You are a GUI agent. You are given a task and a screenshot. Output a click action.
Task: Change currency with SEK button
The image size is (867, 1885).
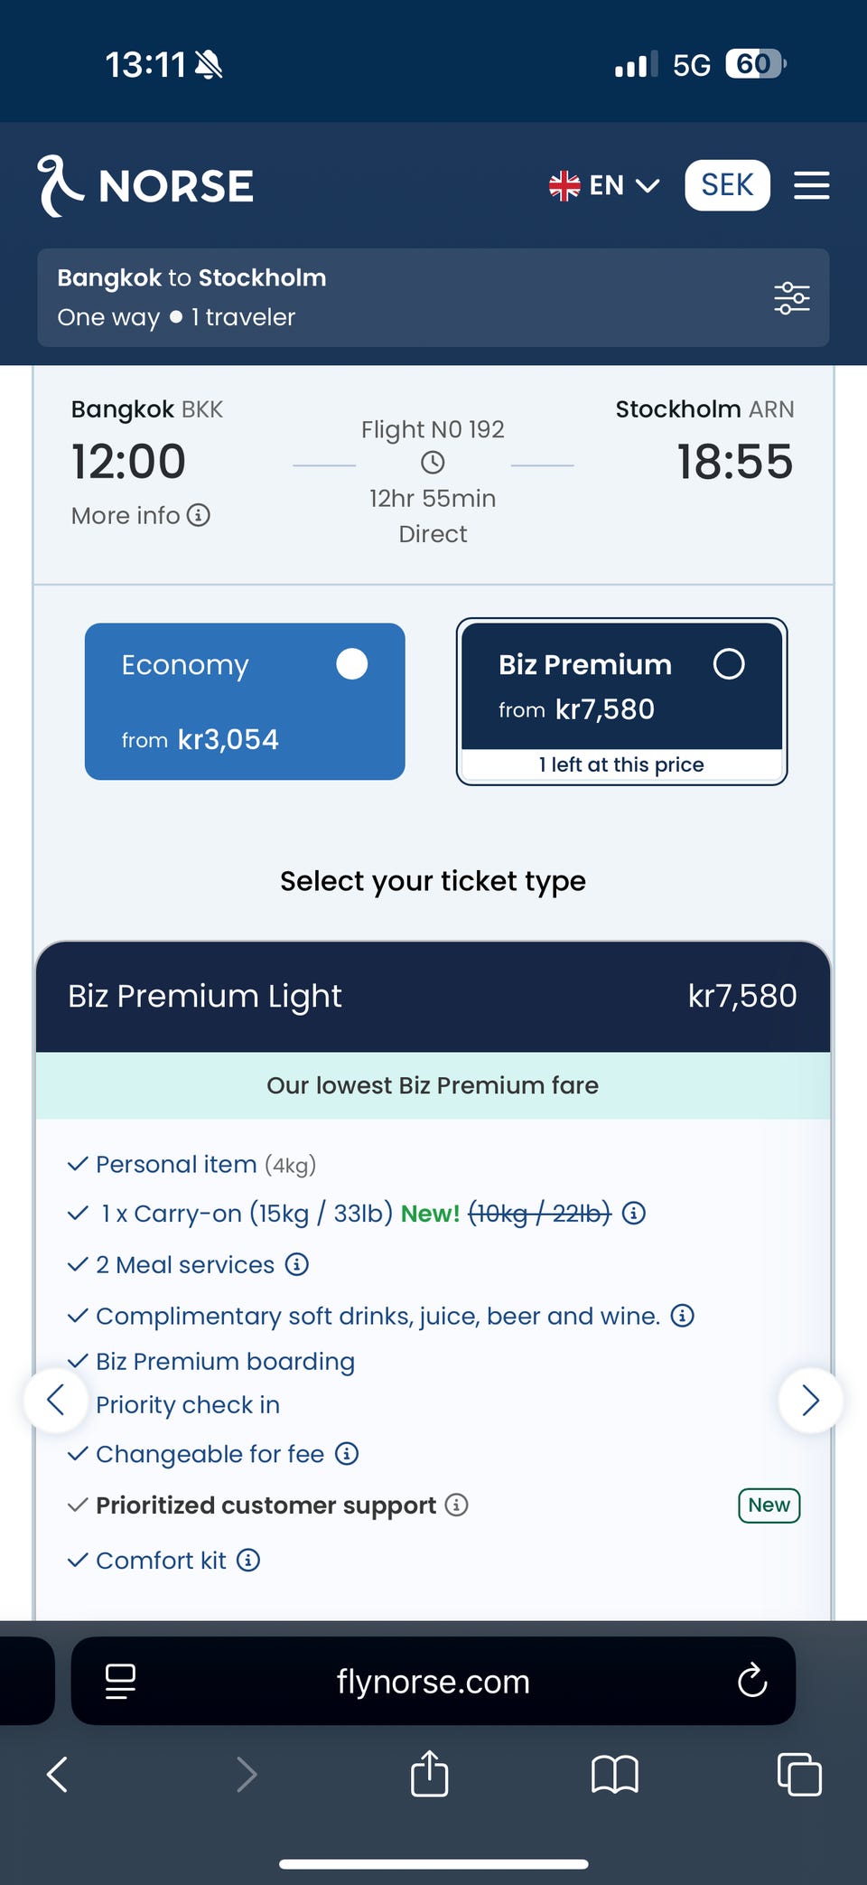(x=727, y=185)
